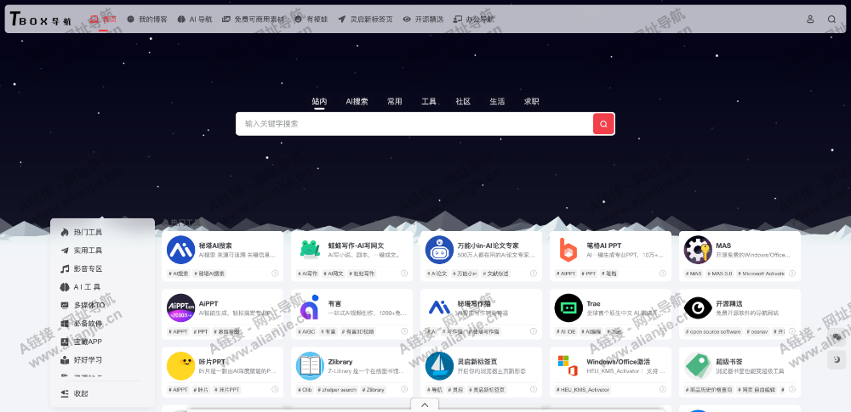Click the Trae app icon
851x412 pixels.
(568, 308)
